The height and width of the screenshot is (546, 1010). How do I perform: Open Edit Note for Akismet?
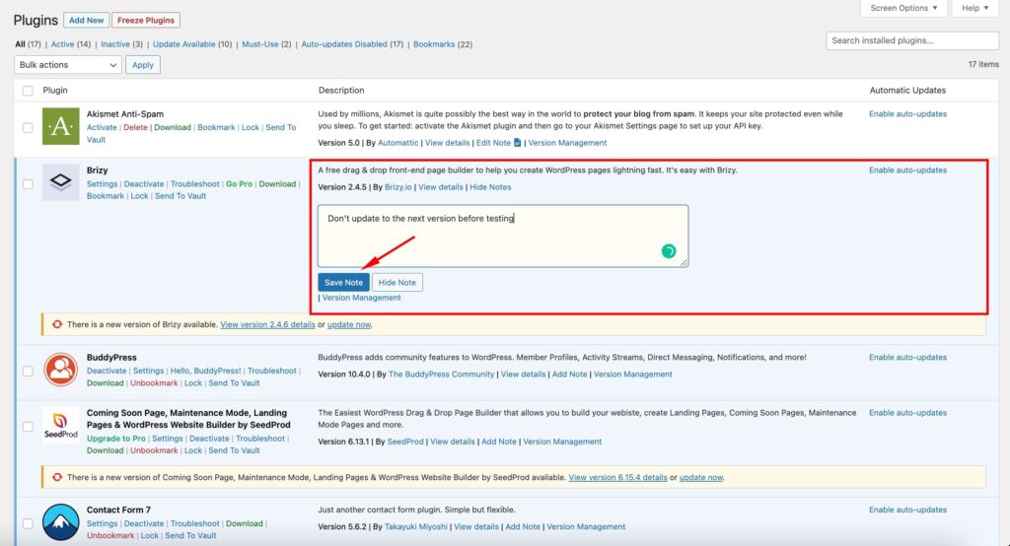point(493,142)
